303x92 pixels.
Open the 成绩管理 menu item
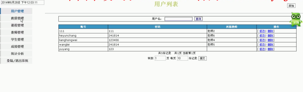pyautogui.click(x=16, y=47)
